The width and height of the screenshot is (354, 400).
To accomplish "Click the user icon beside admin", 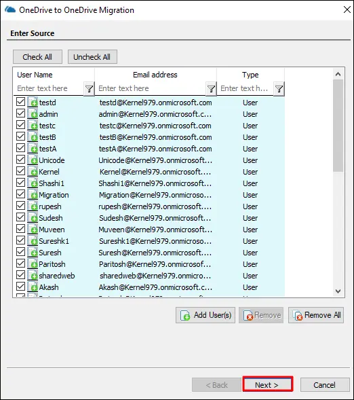I will click(x=33, y=113).
